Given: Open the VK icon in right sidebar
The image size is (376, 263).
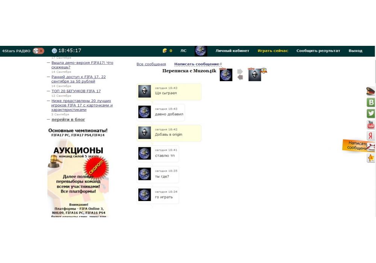Looking at the screenshot, I should coord(371,103).
